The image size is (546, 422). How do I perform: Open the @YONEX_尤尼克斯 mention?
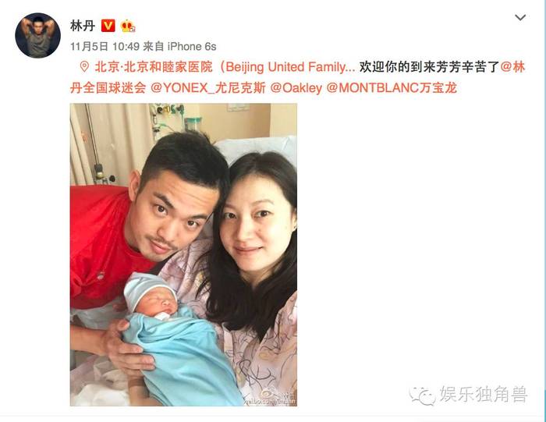tap(208, 87)
